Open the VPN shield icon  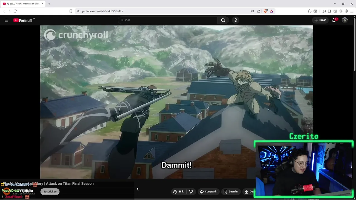click(x=346, y=11)
